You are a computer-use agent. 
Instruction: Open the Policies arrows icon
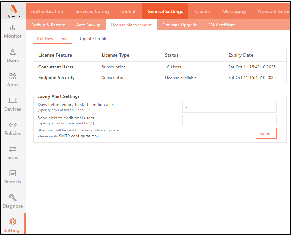pos(12,125)
